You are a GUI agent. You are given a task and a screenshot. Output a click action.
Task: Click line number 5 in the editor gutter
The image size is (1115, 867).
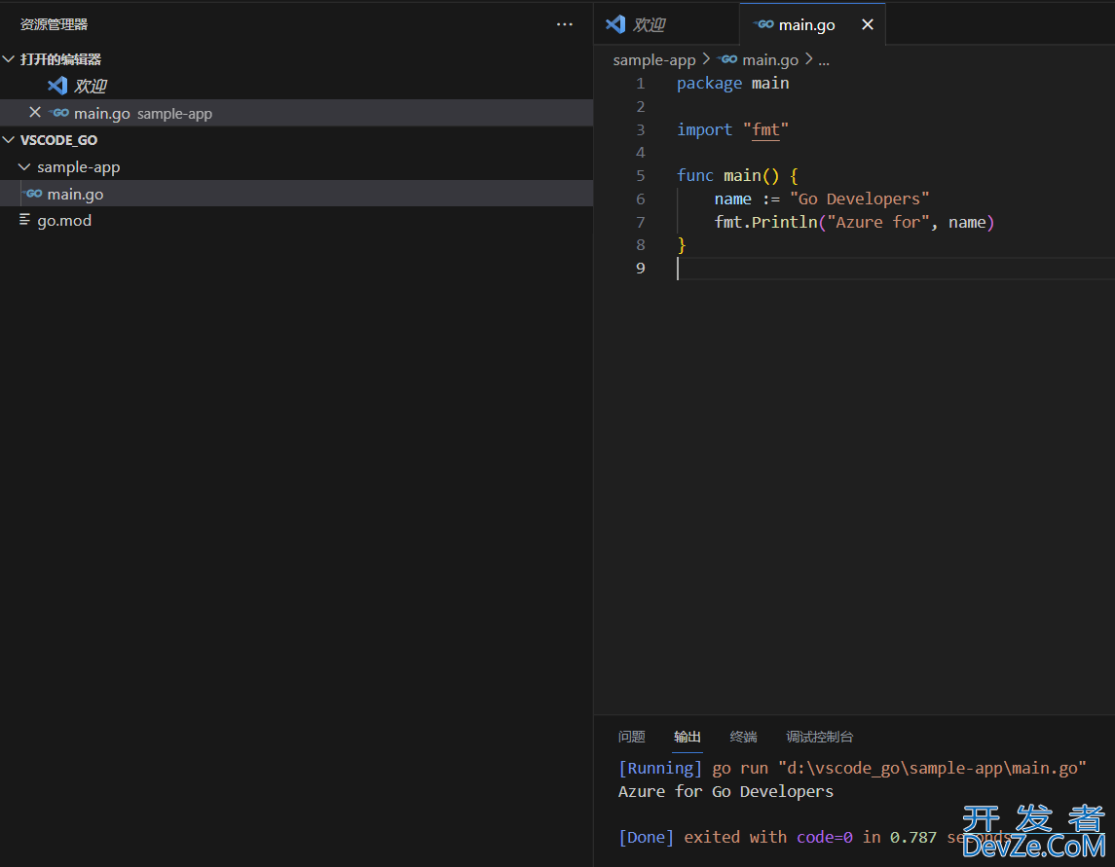point(640,175)
